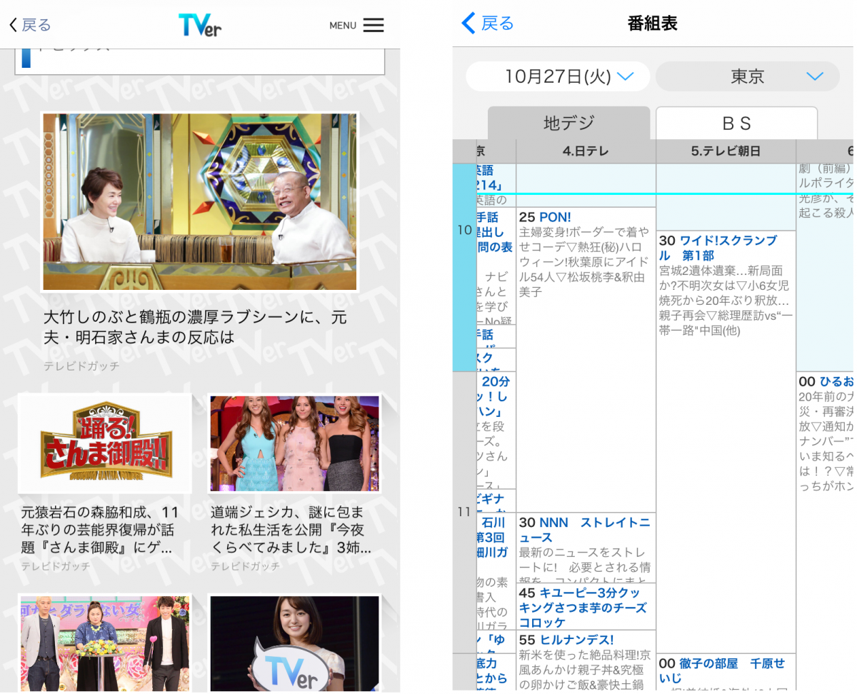This screenshot has width=857, height=694.
Task: Switch to the BS tab
Action: pos(736,123)
